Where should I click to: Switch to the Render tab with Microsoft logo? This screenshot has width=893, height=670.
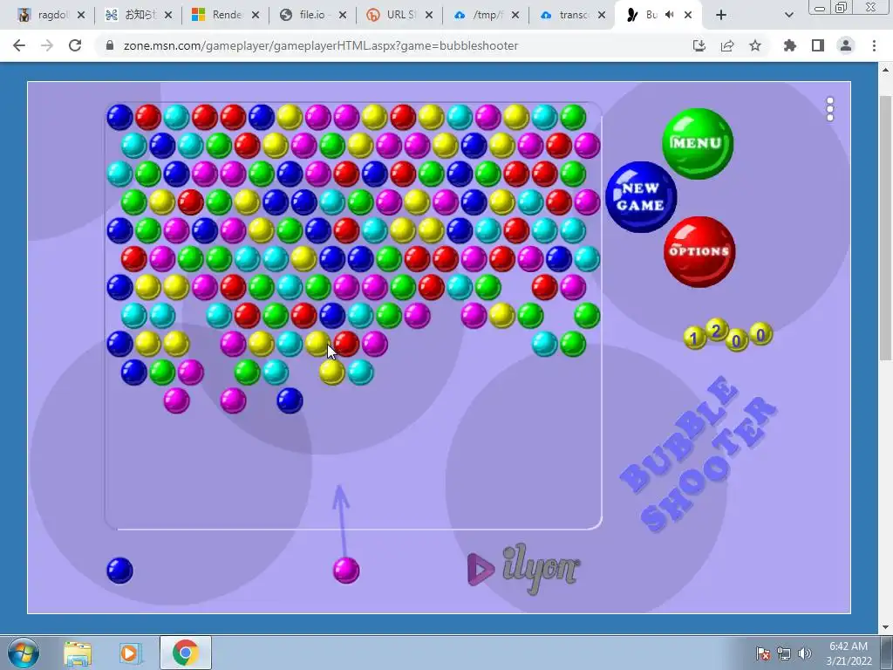(226, 15)
